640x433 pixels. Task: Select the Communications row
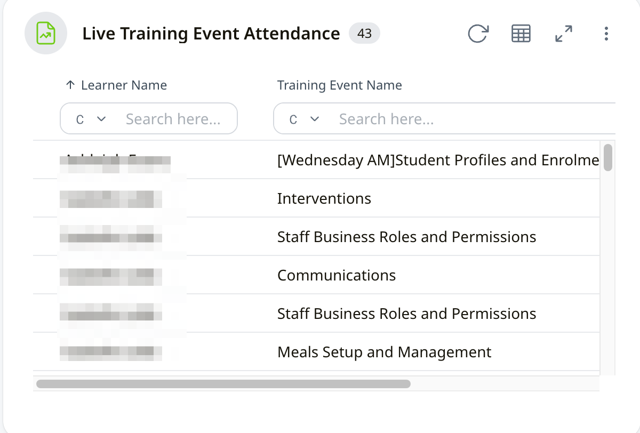337,276
